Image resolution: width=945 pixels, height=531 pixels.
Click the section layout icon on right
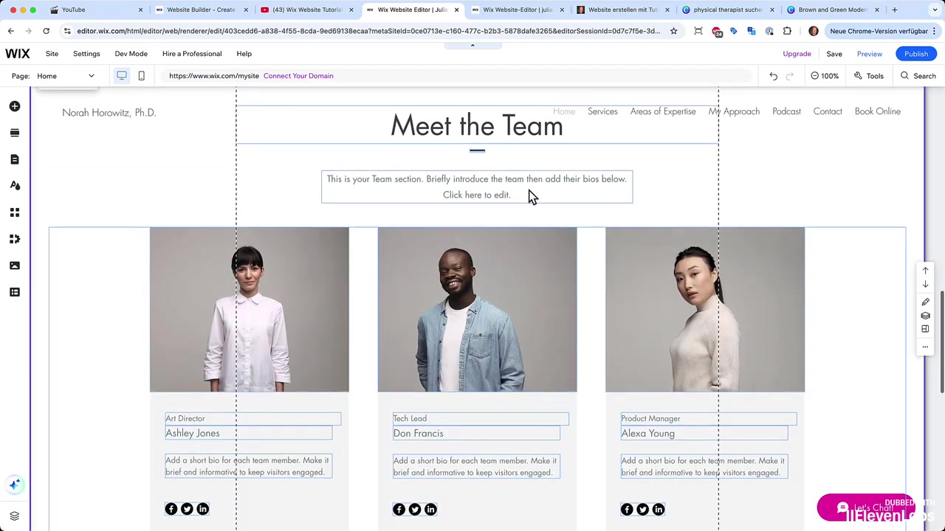click(x=925, y=329)
